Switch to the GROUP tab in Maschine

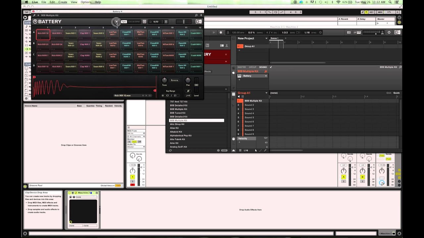tap(253, 67)
